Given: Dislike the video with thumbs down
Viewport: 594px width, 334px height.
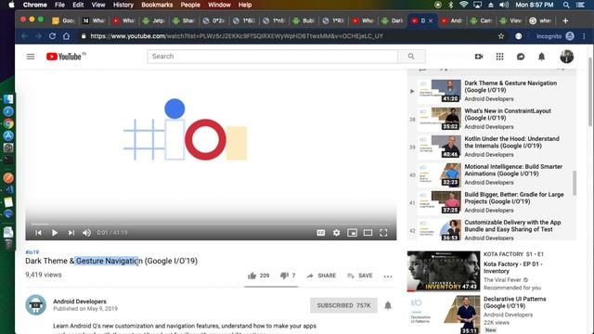Looking at the screenshot, I should 284,276.
